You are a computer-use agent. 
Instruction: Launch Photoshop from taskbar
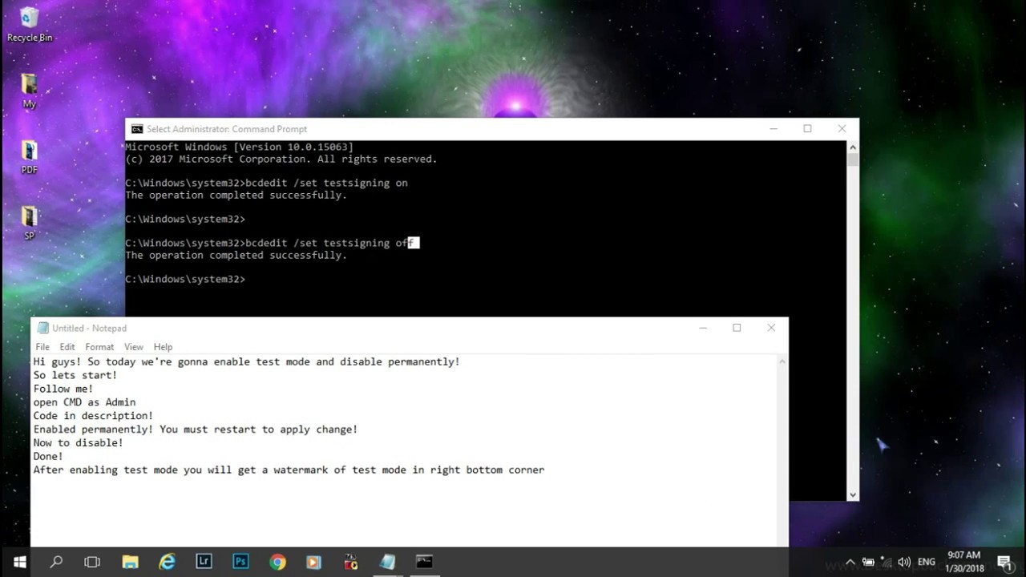point(240,562)
